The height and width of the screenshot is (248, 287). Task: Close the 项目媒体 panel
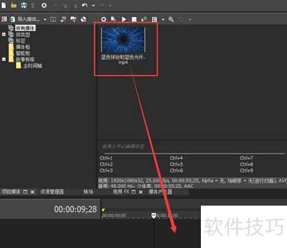coord(33,192)
